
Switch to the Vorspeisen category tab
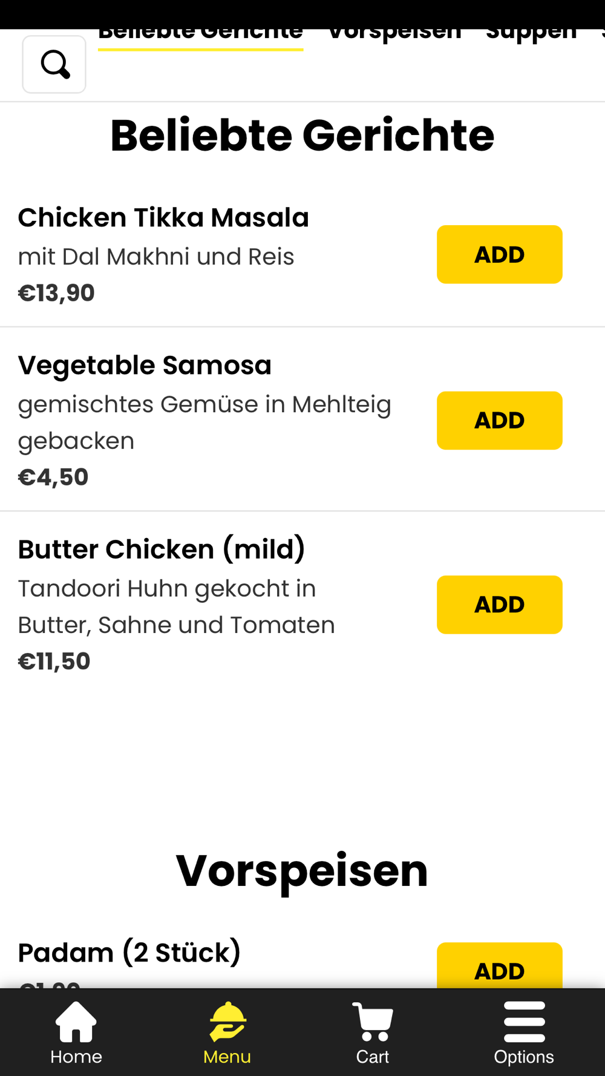tap(394, 35)
